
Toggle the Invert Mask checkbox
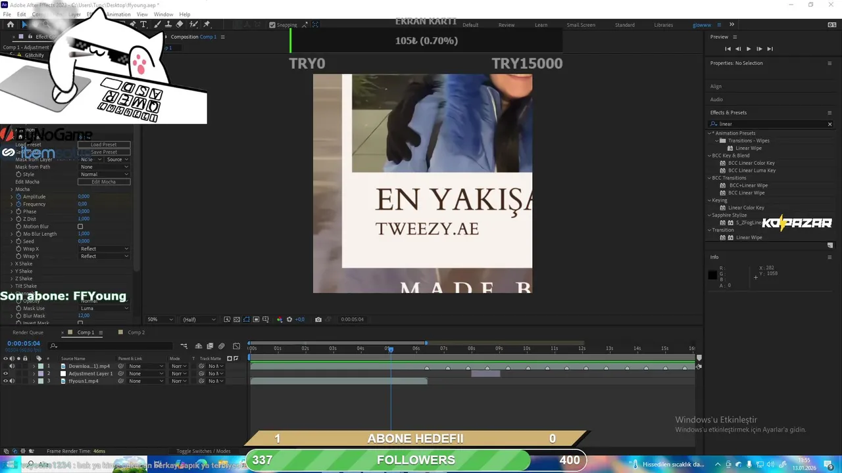80,323
